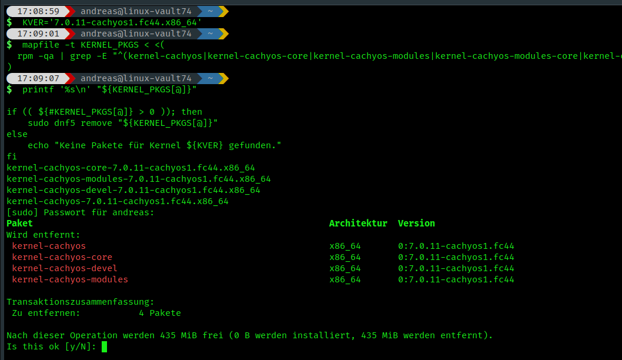The width and height of the screenshot is (622, 360).
Task: Click output line kernel-cachyos-core-7.0.11-cachyos1.fc44.x86_64
Action: click(x=131, y=168)
